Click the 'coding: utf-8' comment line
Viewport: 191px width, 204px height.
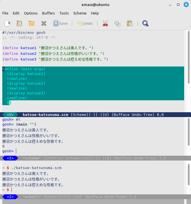pos(29,38)
